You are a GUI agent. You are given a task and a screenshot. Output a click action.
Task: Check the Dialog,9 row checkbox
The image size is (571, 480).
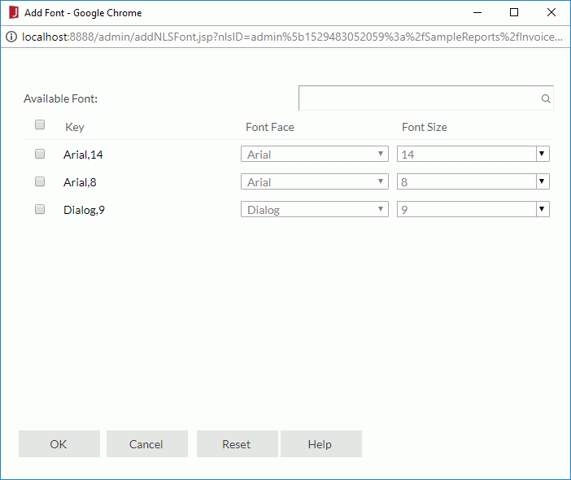point(40,209)
